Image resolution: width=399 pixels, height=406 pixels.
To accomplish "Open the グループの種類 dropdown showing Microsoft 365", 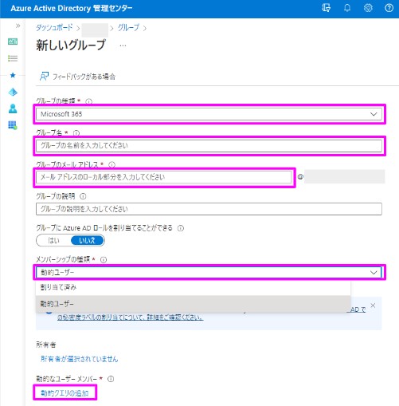I will pos(209,114).
